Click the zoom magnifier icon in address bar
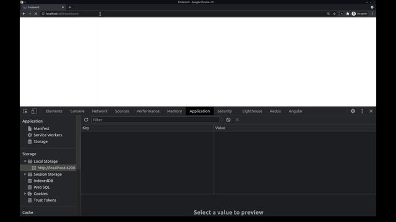 (329, 14)
